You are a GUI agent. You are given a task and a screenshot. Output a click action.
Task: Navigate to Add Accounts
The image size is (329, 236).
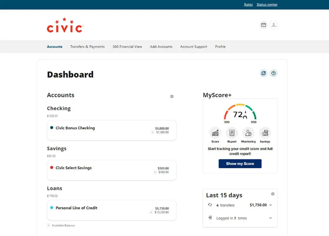[x=161, y=47]
